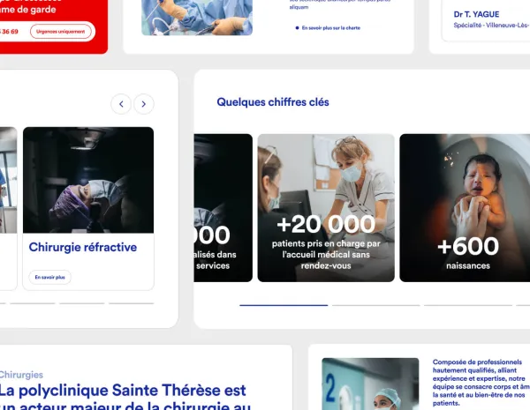Click the previous arrow in the specialties carousel
This screenshot has width=530, height=410.
(121, 104)
